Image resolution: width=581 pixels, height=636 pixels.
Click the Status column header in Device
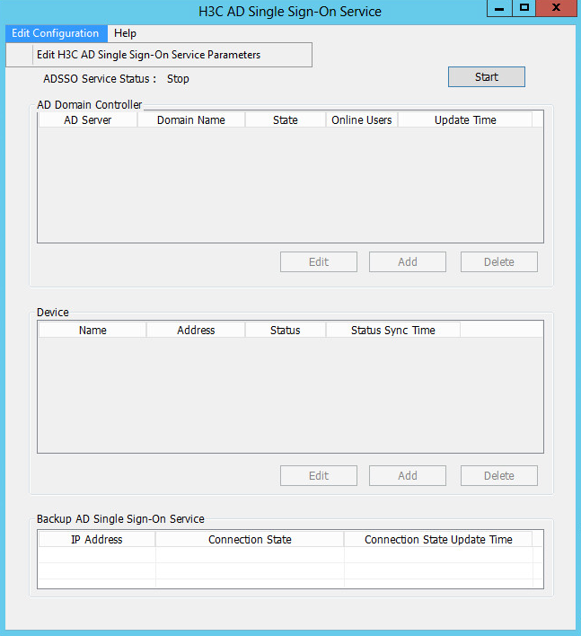click(286, 331)
